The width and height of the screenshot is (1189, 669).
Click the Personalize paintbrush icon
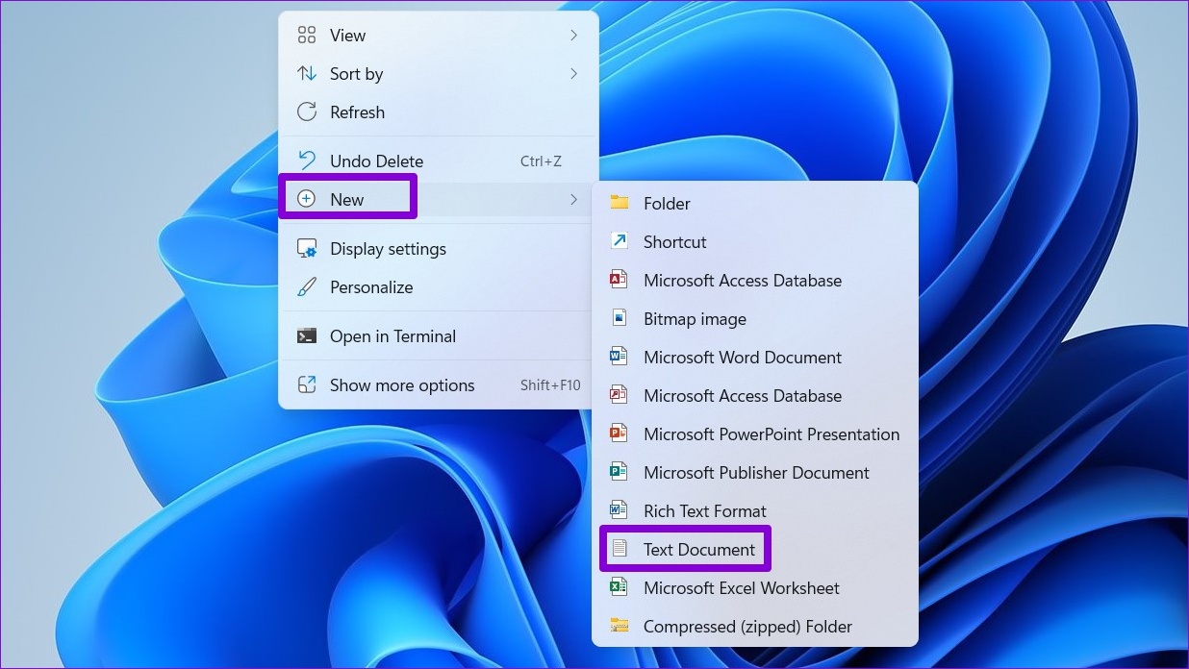tap(307, 287)
